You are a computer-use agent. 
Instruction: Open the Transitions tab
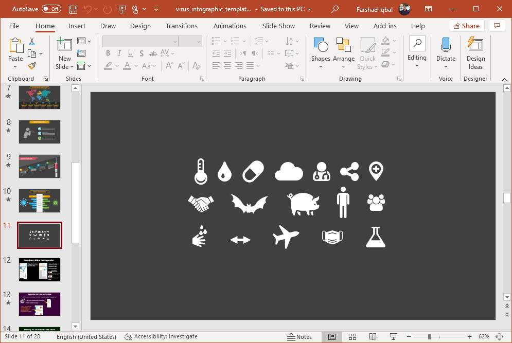181,26
